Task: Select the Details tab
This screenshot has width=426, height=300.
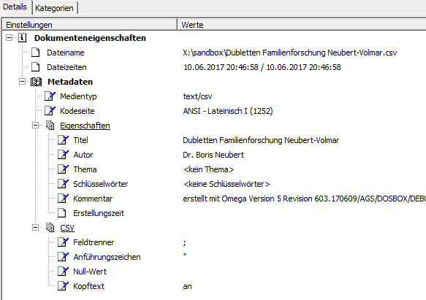Action: (15, 7)
